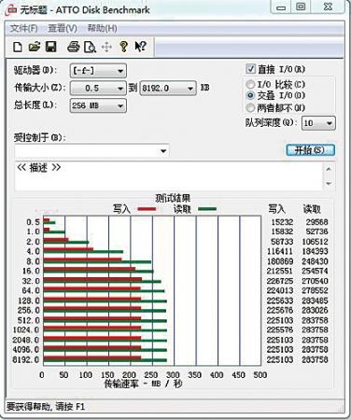Save results using the floppy disk icon

click(51, 47)
